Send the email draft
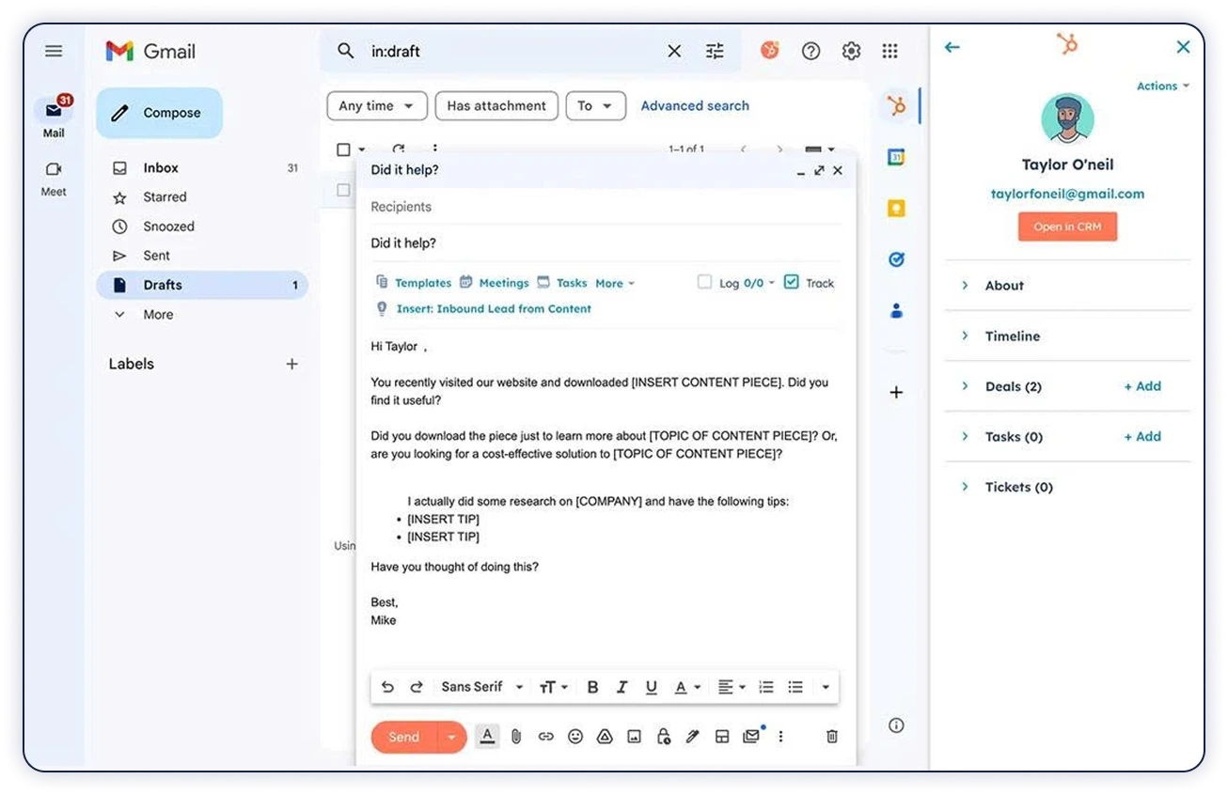 tap(404, 738)
